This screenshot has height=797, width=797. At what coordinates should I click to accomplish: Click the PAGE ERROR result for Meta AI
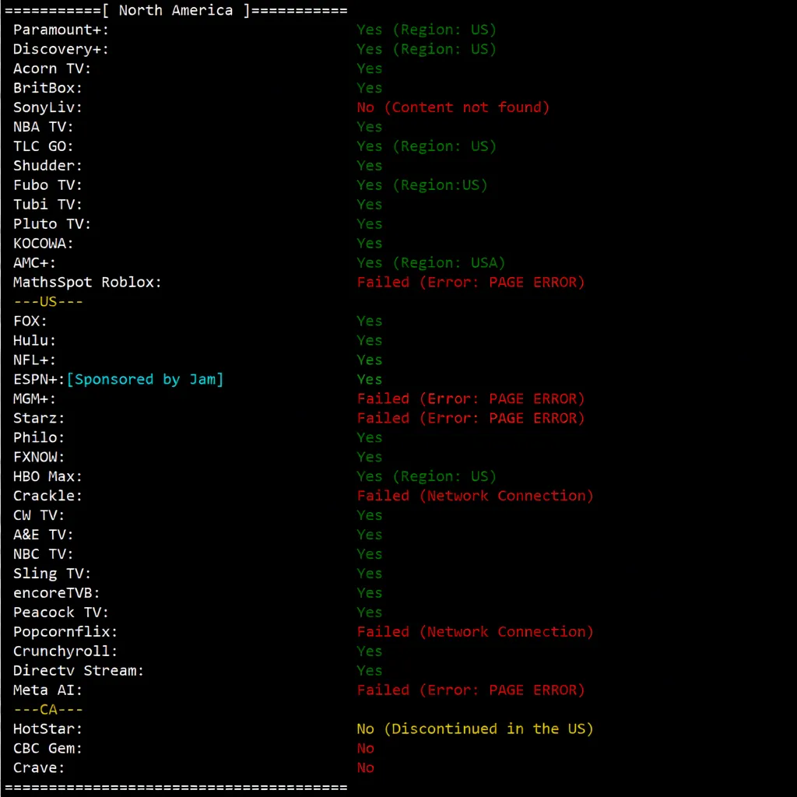(x=471, y=690)
